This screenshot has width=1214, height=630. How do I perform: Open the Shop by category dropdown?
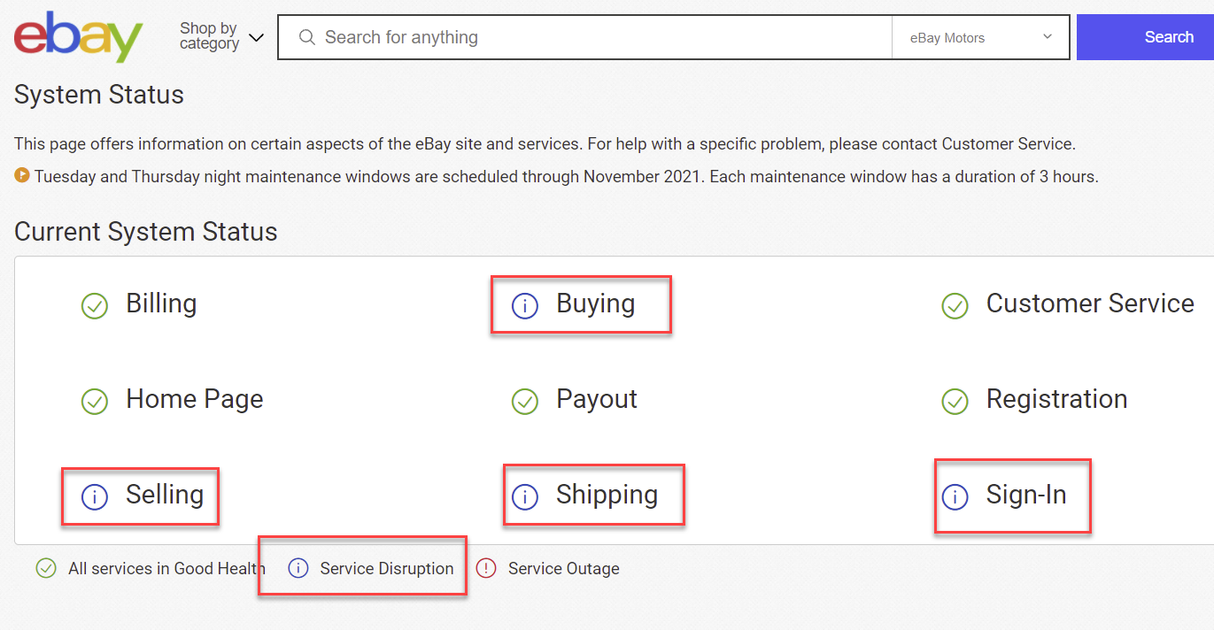coord(221,37)
